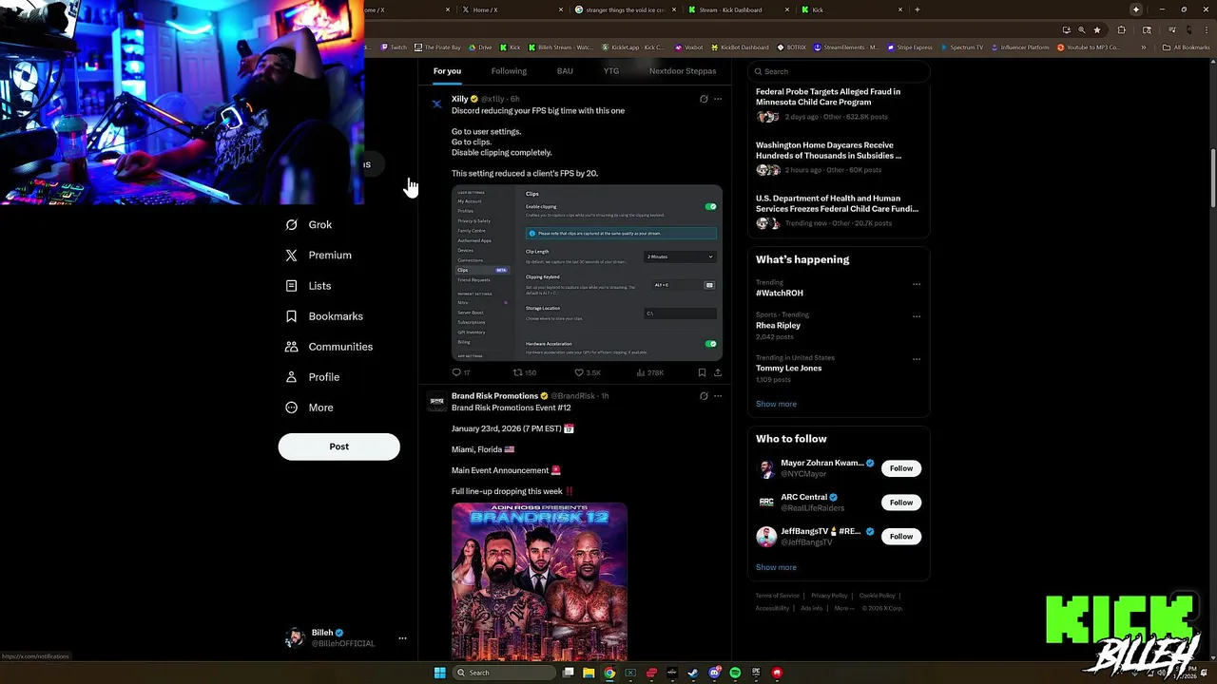Go to Profile in the sidebar
Screen dimensions: 1217x684
click(x=312, y=377)
